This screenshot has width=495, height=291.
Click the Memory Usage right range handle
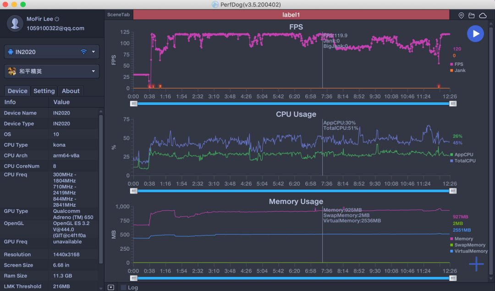(453, 278)
